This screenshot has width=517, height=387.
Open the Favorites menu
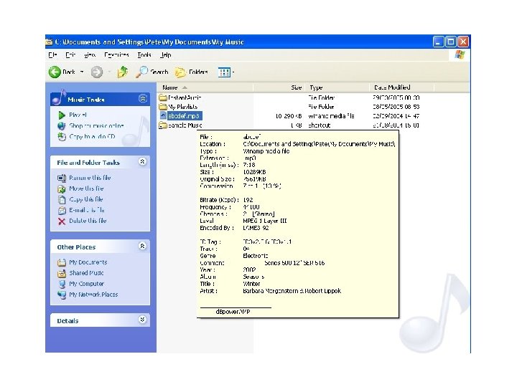pos(116,55)
